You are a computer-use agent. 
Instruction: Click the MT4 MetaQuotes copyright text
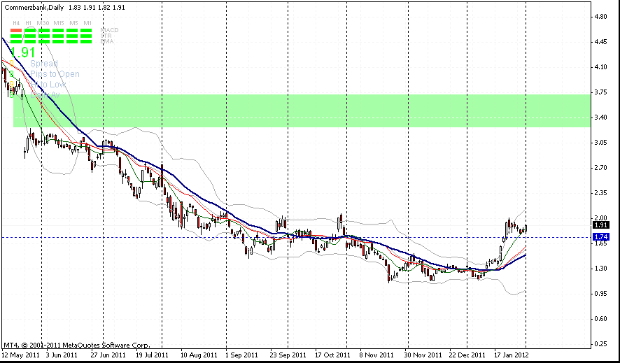pyautogui.click(x=77, y=345)
